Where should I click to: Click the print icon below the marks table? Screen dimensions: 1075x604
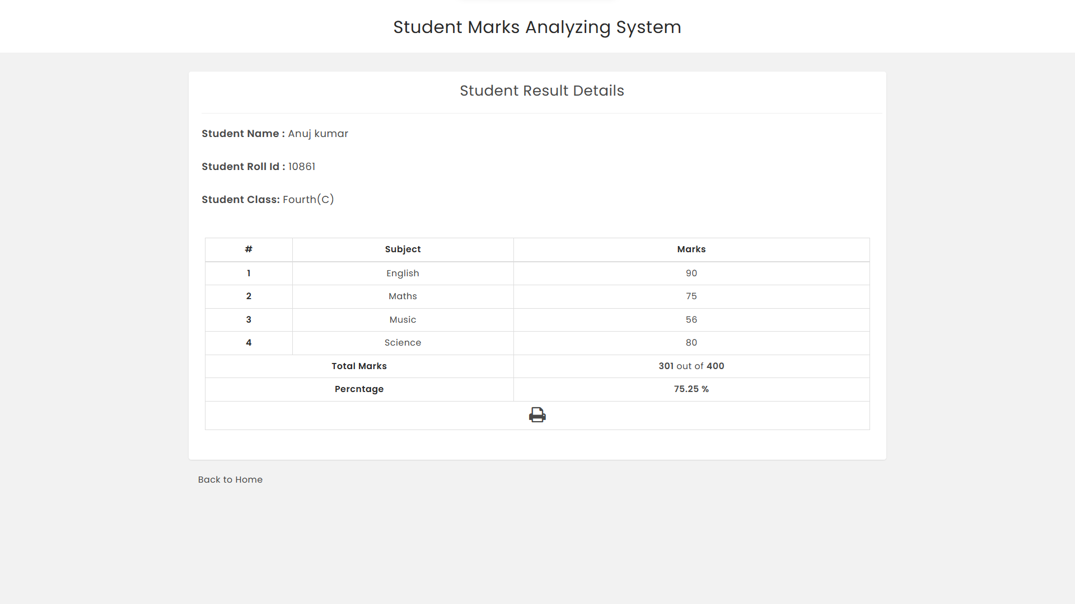pyautogui.click(x=537, y=414)
